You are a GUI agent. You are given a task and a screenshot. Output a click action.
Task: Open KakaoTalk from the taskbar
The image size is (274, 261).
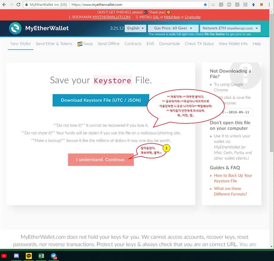(29, 256)
